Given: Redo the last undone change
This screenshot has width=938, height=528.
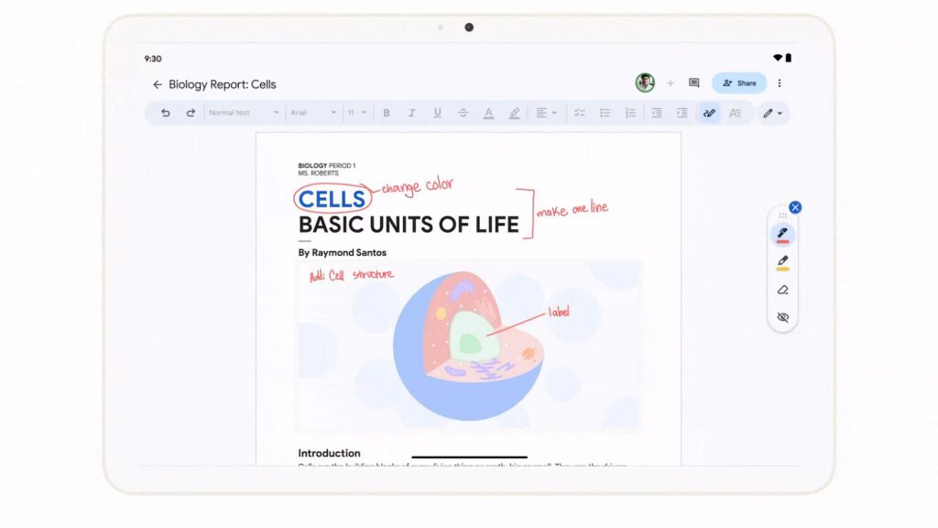Looking at the screenshot, I should point(191,113).
